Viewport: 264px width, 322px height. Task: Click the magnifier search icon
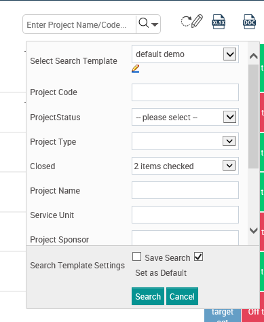[144, 23]
